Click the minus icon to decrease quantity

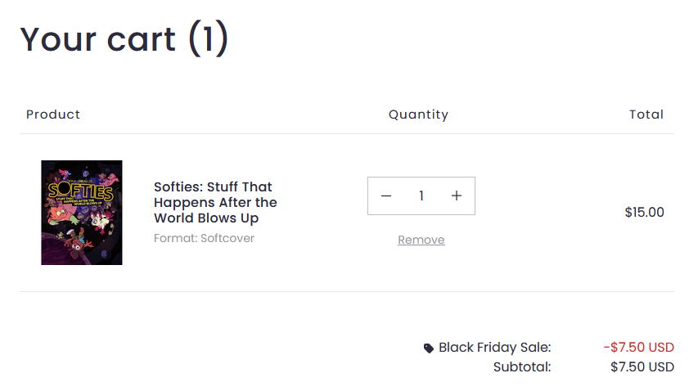click(x=386, y=196)
